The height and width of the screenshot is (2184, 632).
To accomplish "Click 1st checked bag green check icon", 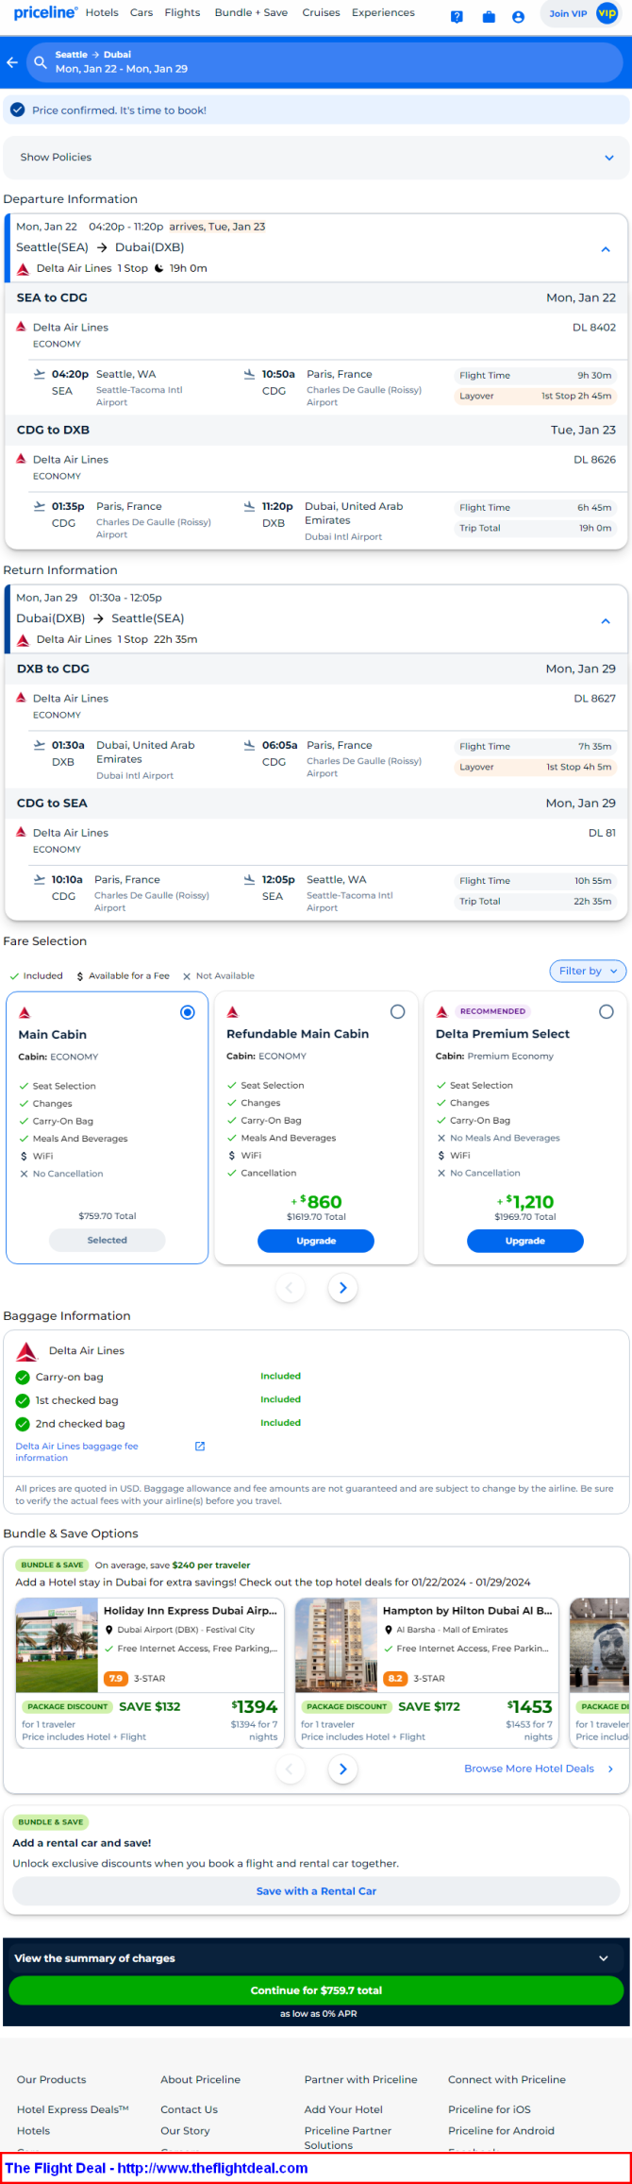I will click(23, 1400).
